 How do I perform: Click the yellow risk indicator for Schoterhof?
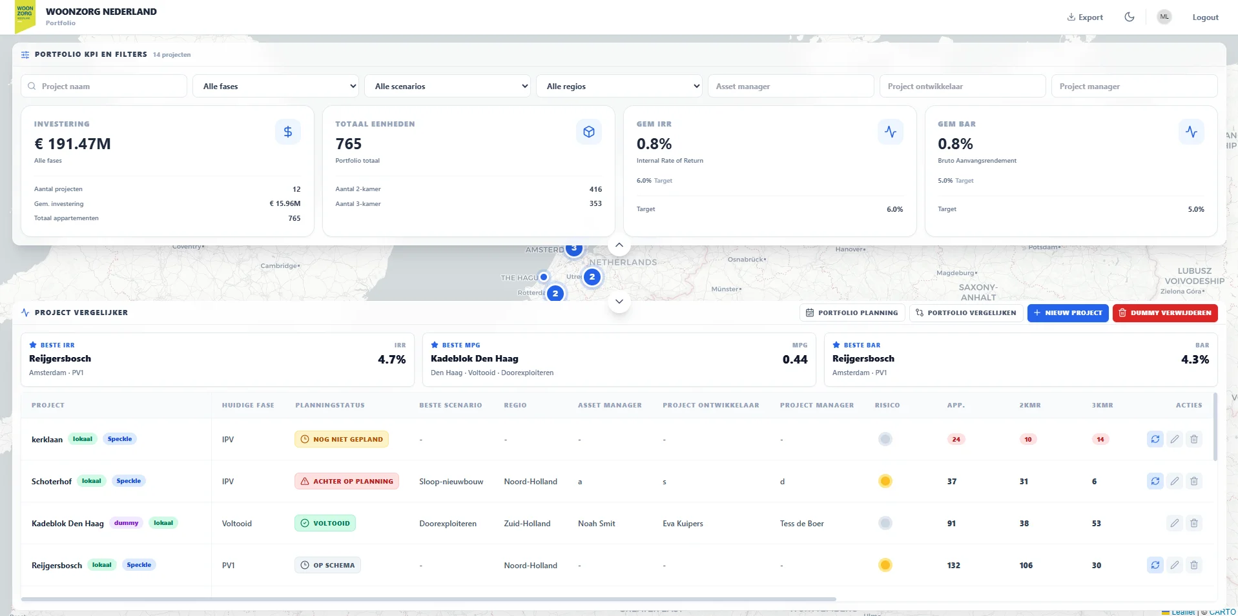(885, 481)
